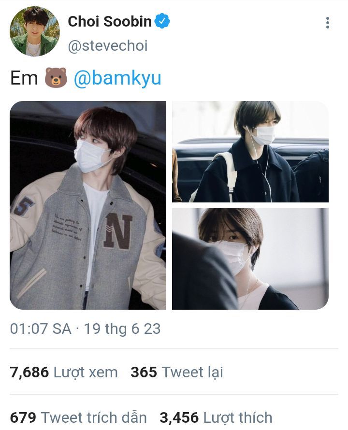Viewport: 348px width, 430px height.
Task: Tap the "Em" tweet text
Action: (x=24, y=78)
